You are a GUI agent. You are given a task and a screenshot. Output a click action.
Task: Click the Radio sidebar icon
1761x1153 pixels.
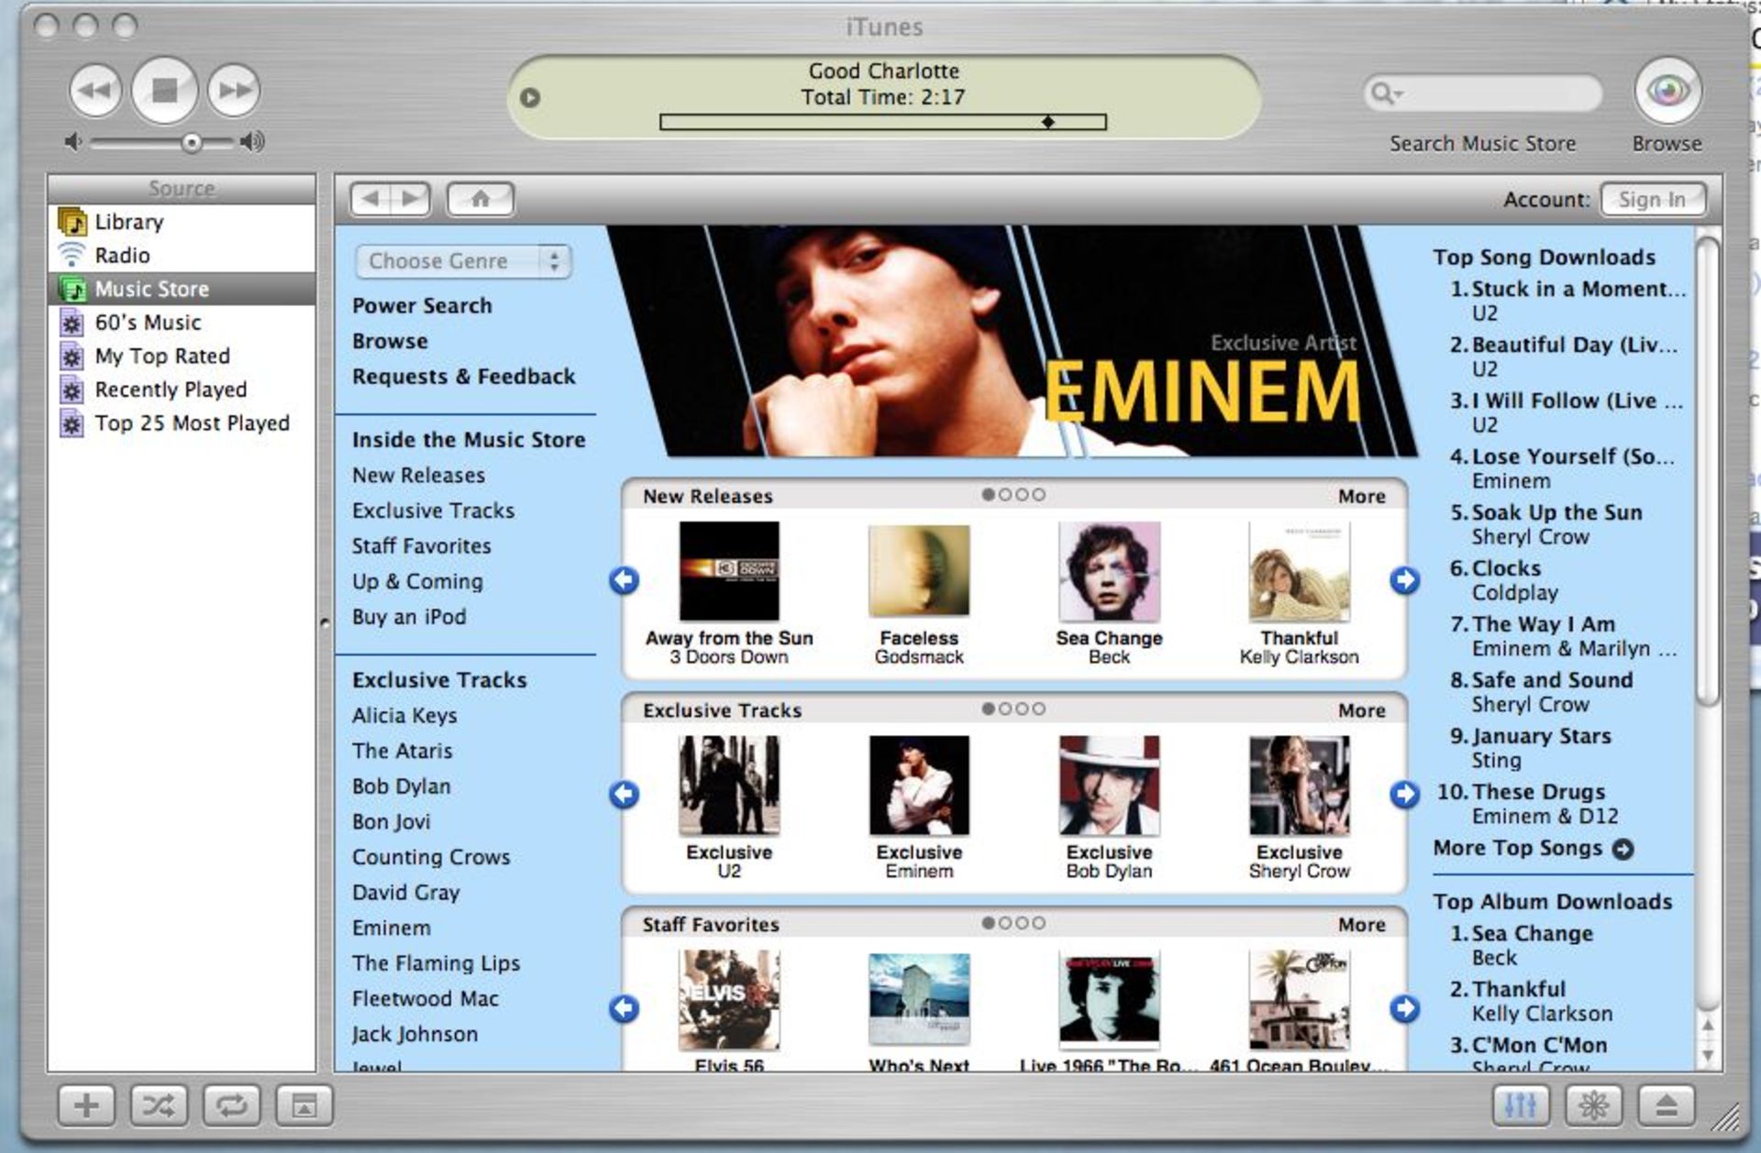(x=71, y=256)
